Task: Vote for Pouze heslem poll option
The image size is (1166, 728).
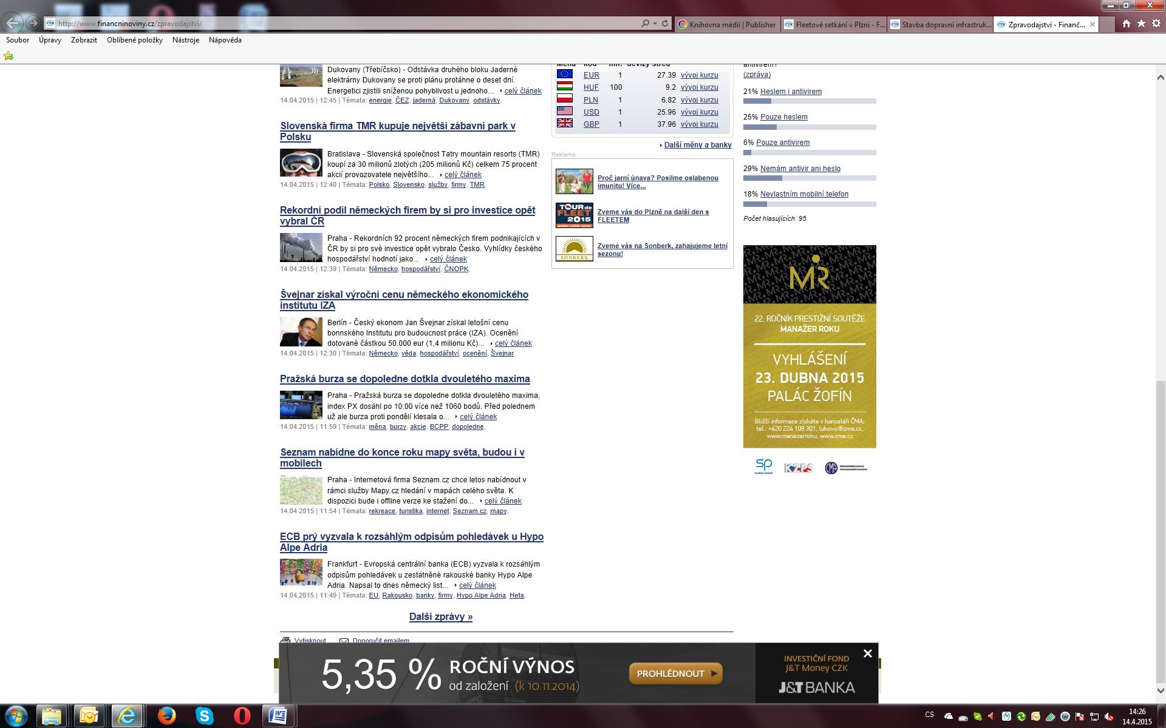Action: [x=784, y=117]
